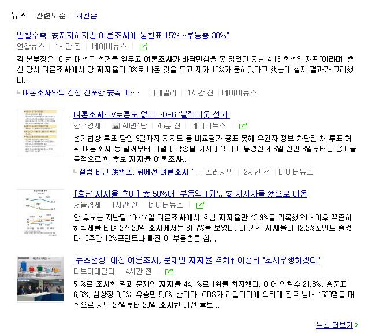The width and height of the screenshot is (371, 333).
Task: Open 뉴스현장 TV broadcast thumbnail
Action: (x=40, y=279)
